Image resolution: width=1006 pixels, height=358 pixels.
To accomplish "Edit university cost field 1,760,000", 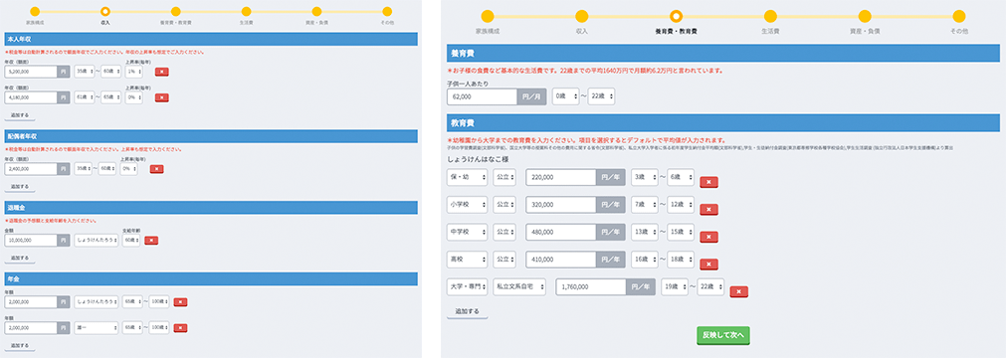I will [591, 286].
